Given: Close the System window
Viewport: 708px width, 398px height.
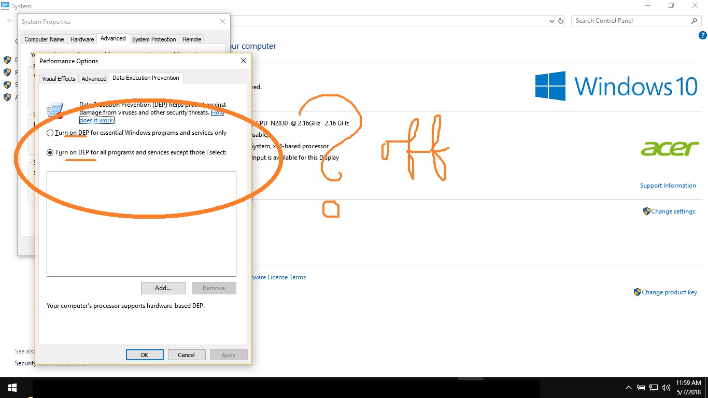Looking at the screenshot, I should tap(696, 5).
